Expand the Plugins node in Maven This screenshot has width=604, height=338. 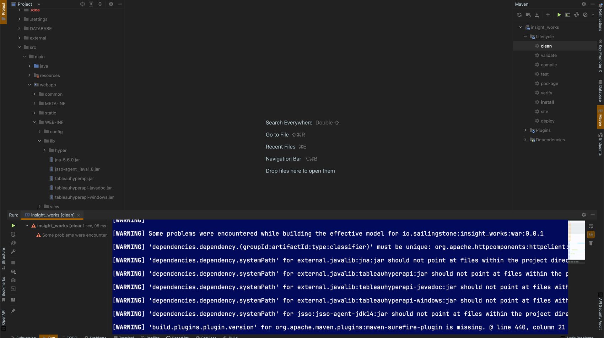(x=525, y=130)
